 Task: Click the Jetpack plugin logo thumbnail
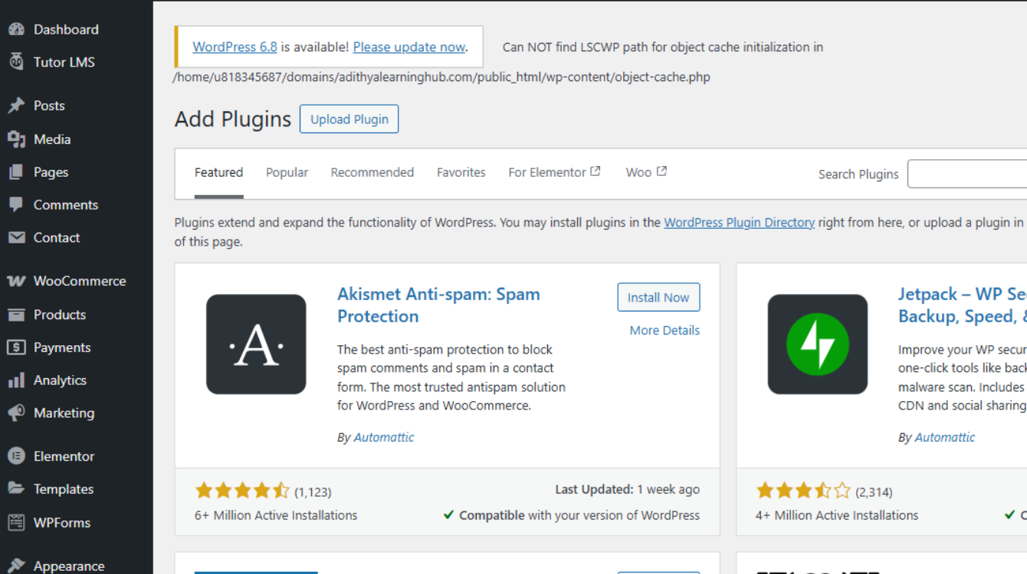click(x=818, y=344)
